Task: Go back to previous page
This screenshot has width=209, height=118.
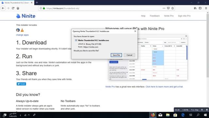Action: (x=3, y=8)
